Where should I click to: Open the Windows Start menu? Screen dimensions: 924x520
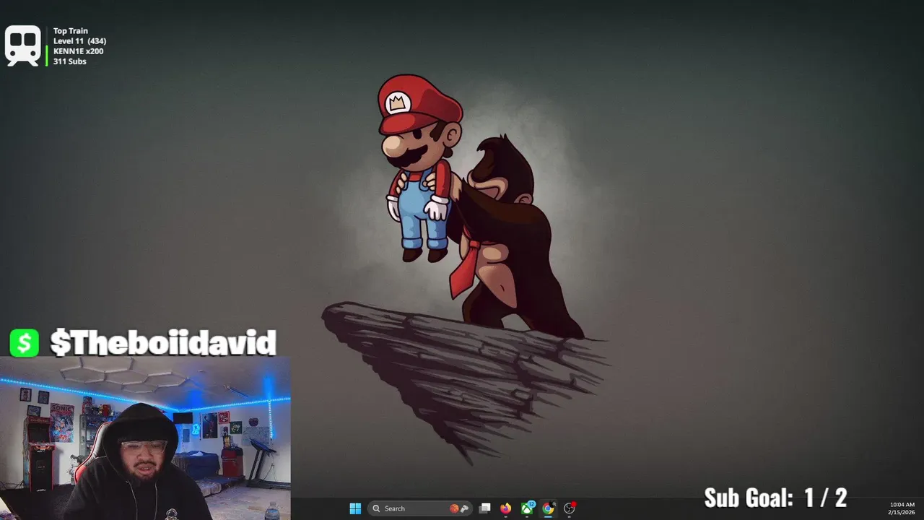click(x=355, y=508)
